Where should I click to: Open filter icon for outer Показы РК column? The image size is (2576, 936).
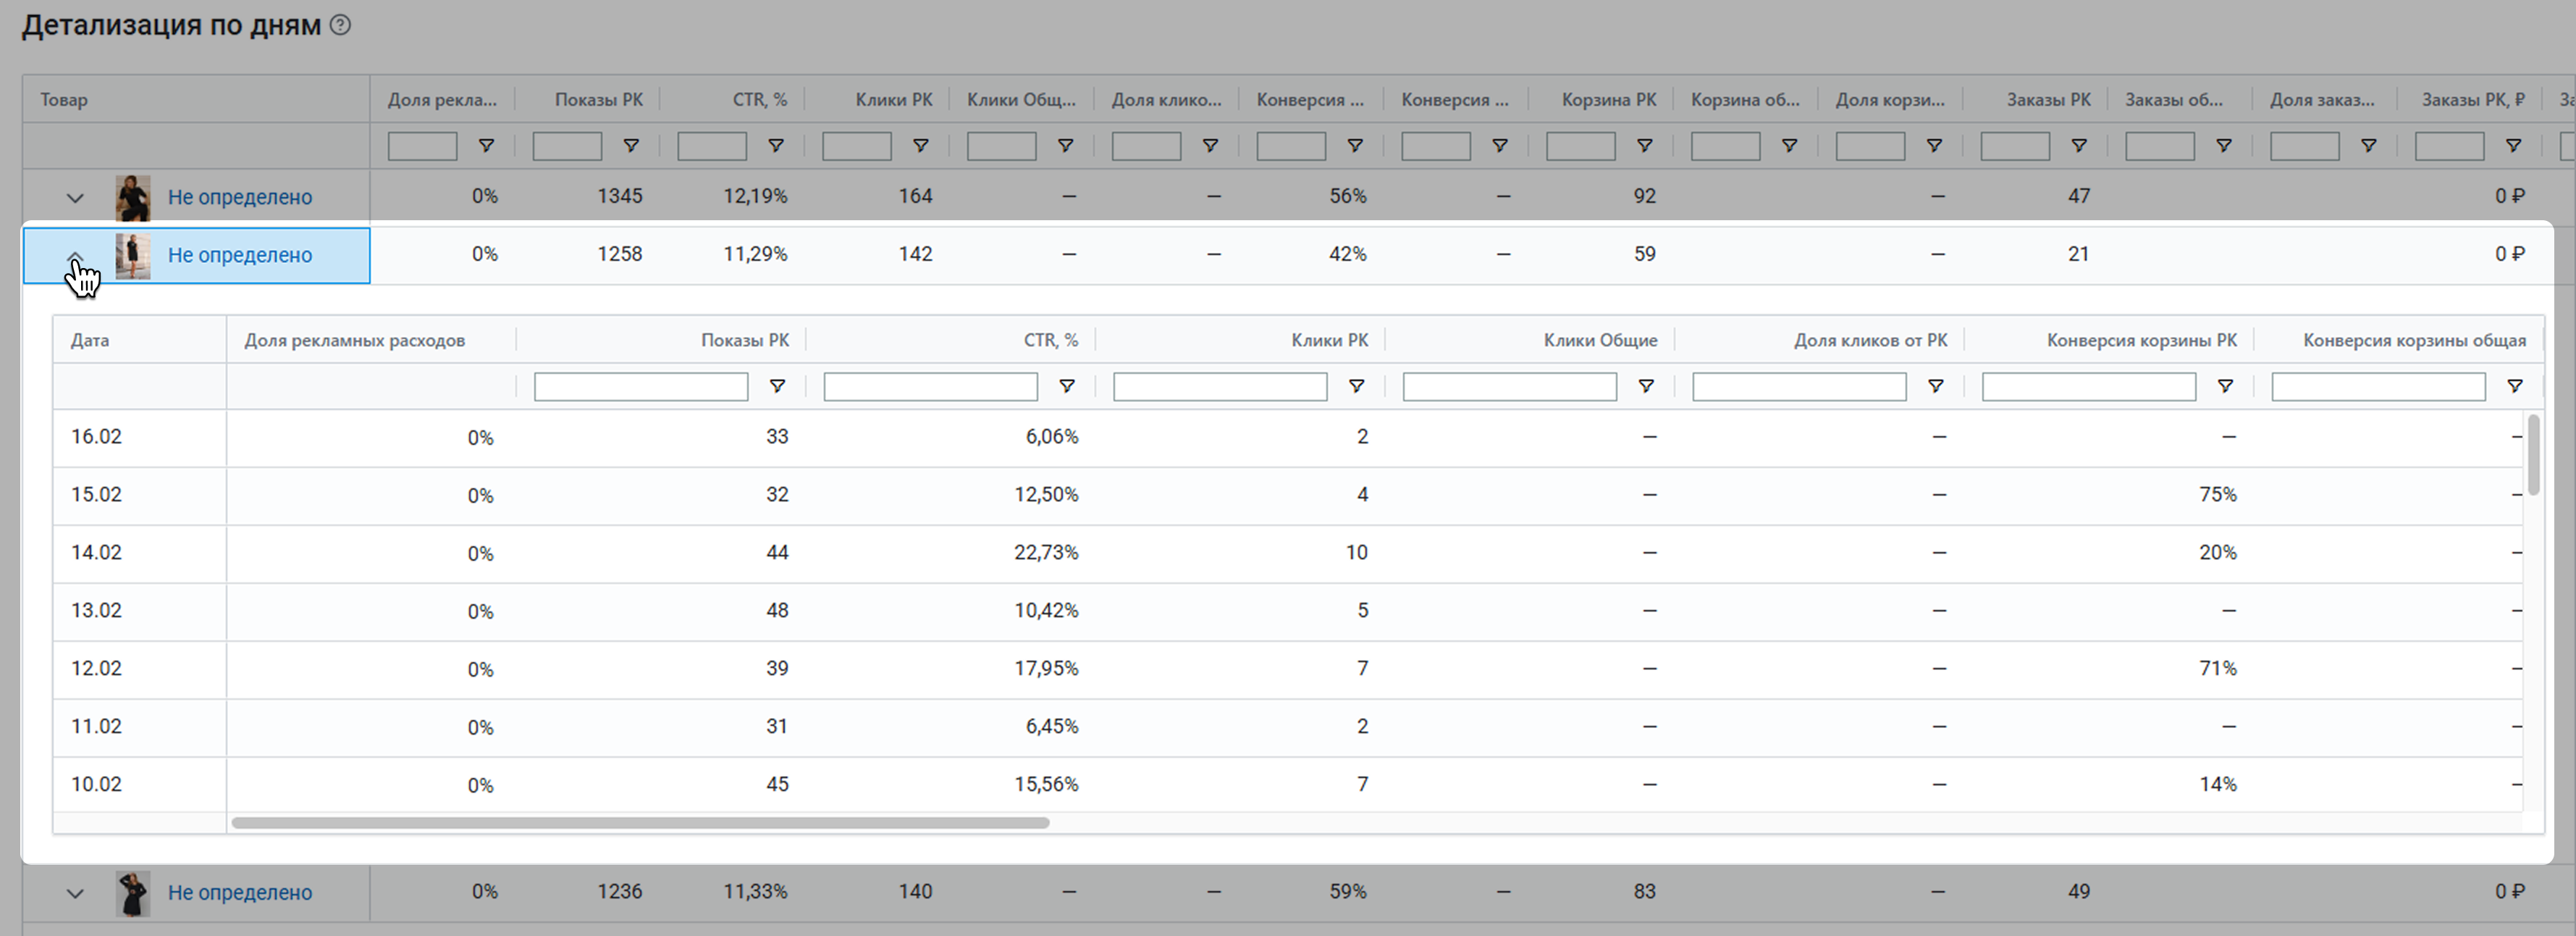pos(631,146)
